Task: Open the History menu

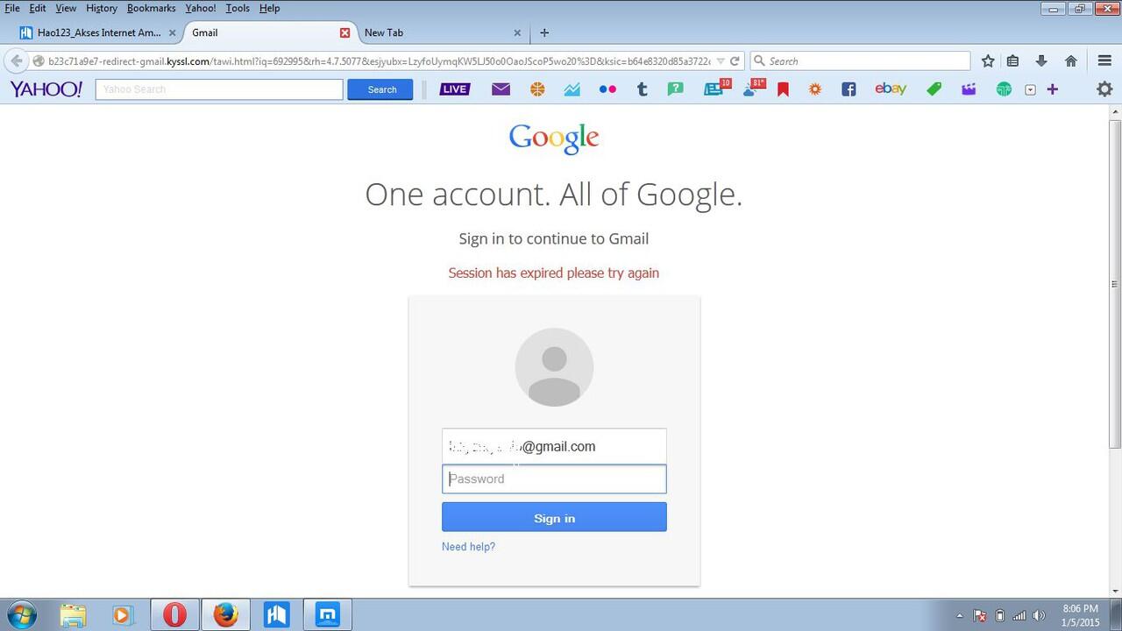Action: pyautogui.click(x=102, y=8)
